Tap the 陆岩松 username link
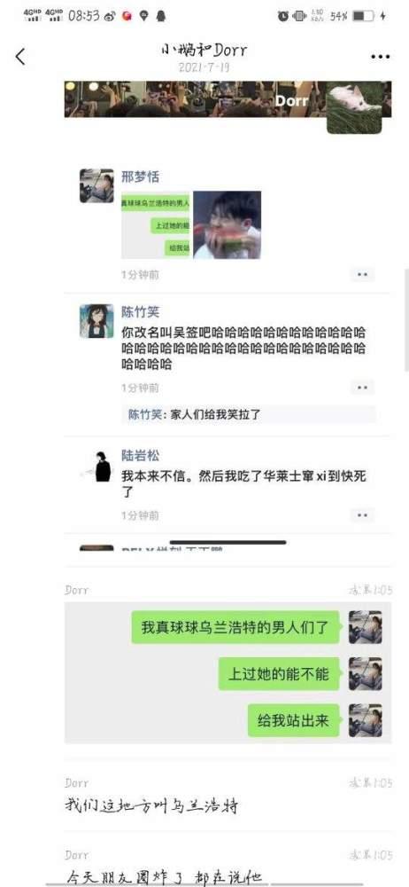The height and width of the screenshot is (887, 409). pos(140,456)
